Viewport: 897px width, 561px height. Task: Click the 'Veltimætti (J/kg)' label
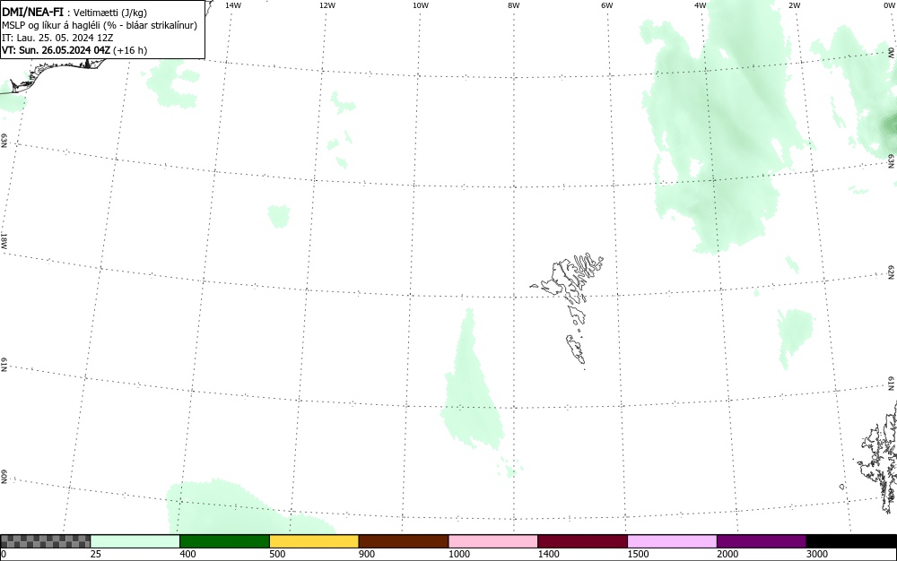coord(109,13)
